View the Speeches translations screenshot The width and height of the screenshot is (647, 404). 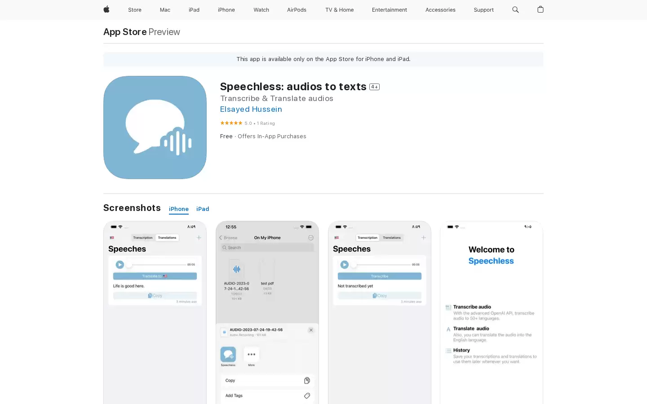pos(155,312)
